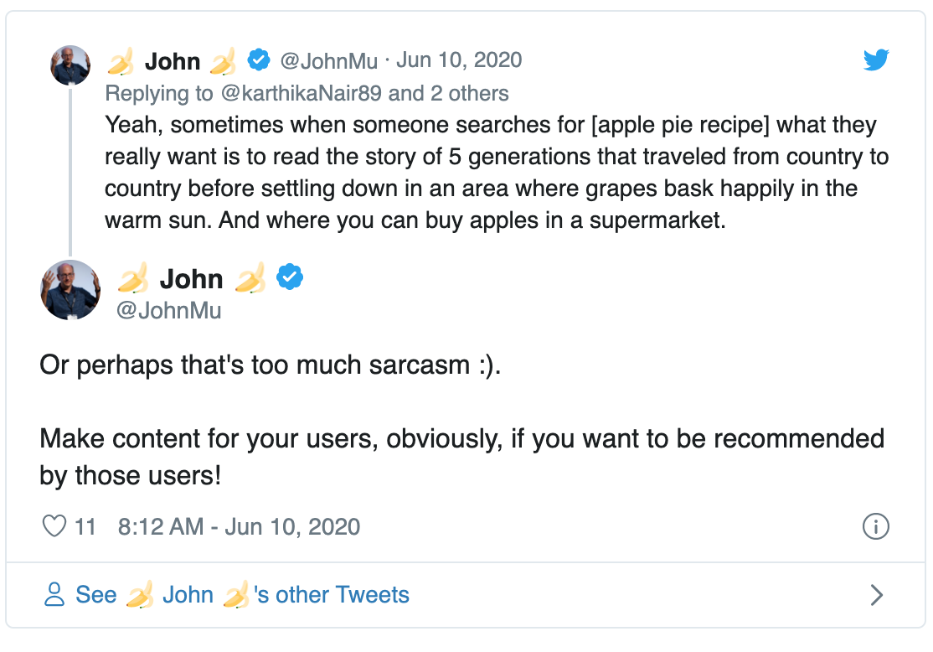Expand the tweet via the right chevron arrow
The image size is (933, 652).
point(878,594)
